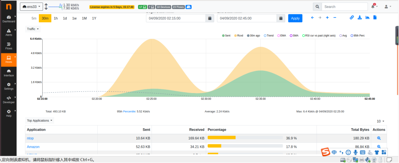The height and width of the screenshot is (163, 399).
Task: Open the Settings sidebar menu
Action: [9, 86]
